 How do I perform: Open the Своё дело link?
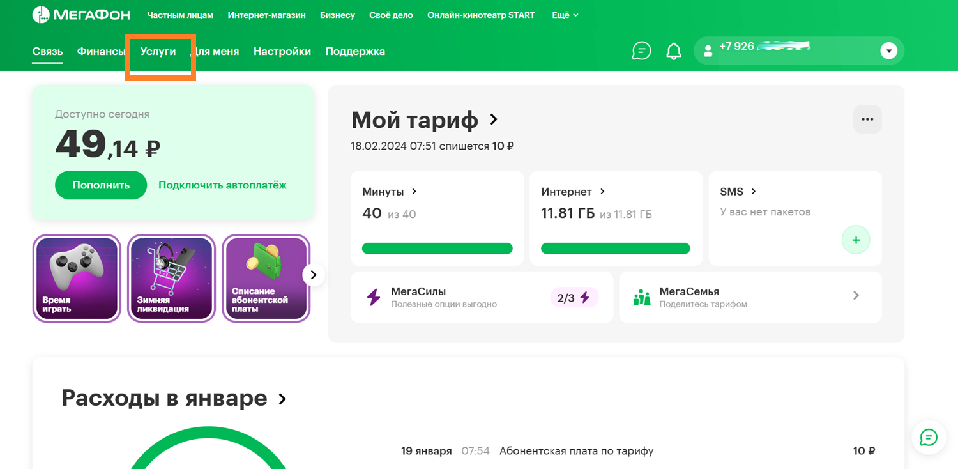pos(391,15)
